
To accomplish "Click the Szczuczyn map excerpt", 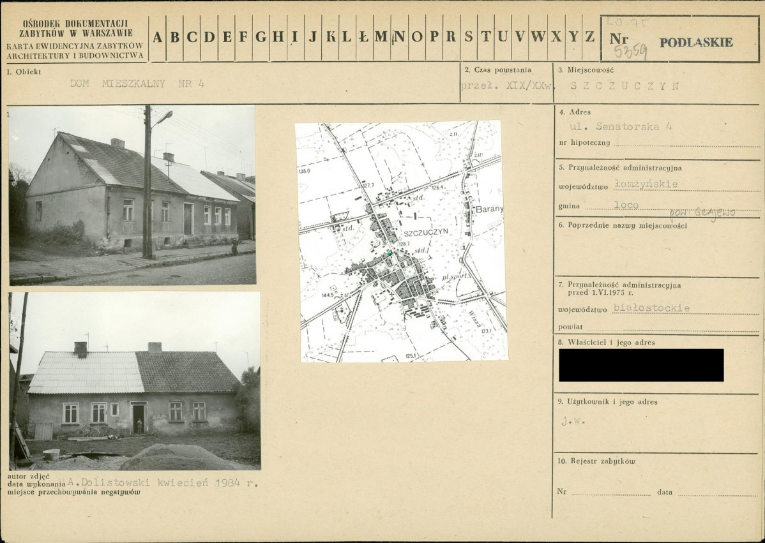I will (x=401, y=242).
